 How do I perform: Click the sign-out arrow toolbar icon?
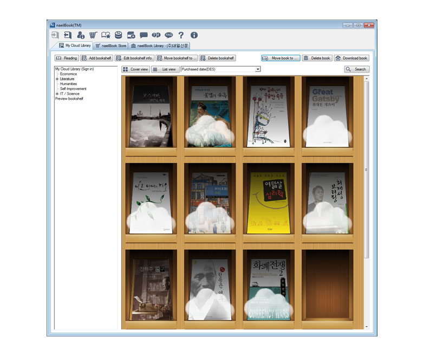pyautogui.click(x=68, y=35)
